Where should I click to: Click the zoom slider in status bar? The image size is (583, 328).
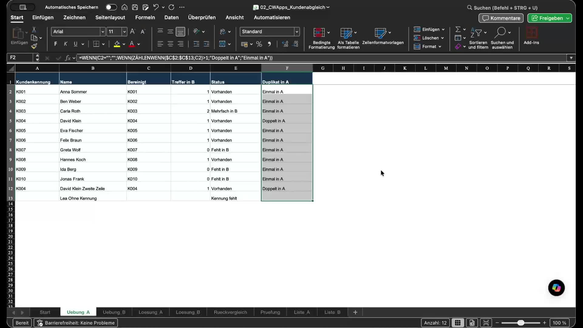coord(521,323)
